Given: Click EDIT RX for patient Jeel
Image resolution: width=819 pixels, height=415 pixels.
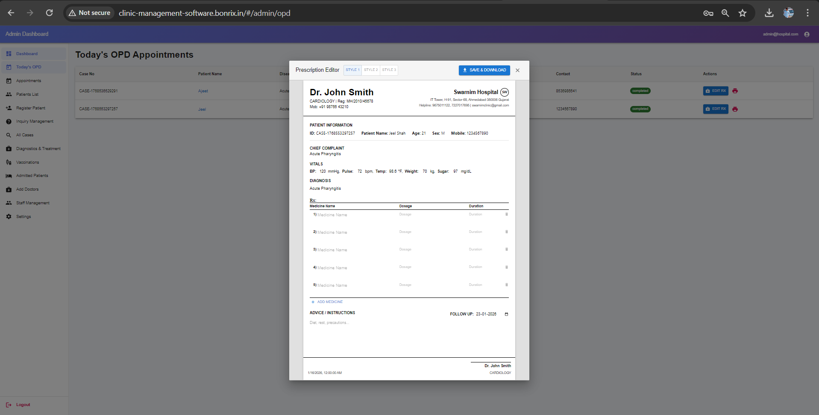Looking at the screenshot, I should 716,109.
